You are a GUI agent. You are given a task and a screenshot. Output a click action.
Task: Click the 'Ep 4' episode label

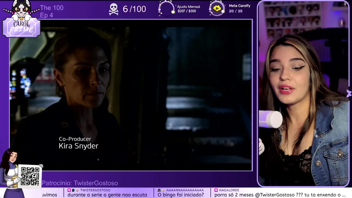(x=46, y=15)
